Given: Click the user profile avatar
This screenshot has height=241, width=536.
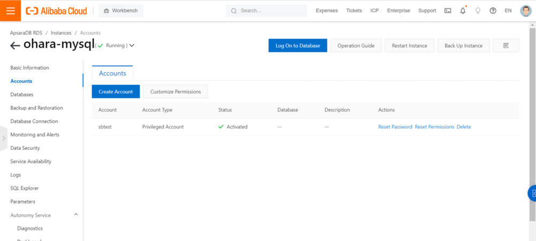Looking at the screenshot, I should point(525,11).
